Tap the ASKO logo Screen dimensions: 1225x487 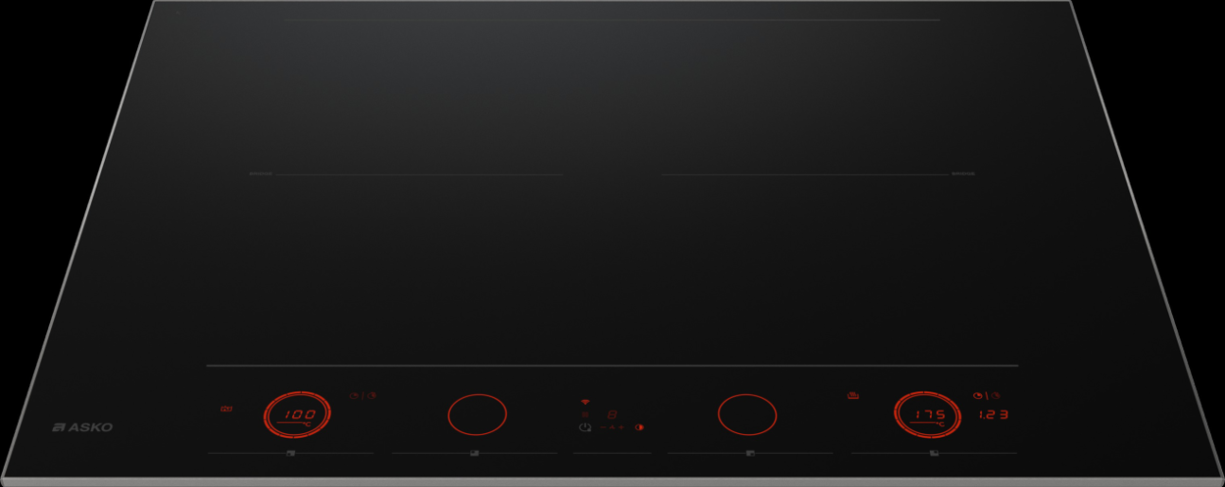82,427
